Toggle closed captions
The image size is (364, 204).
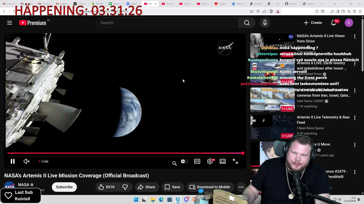pos(197,161)
